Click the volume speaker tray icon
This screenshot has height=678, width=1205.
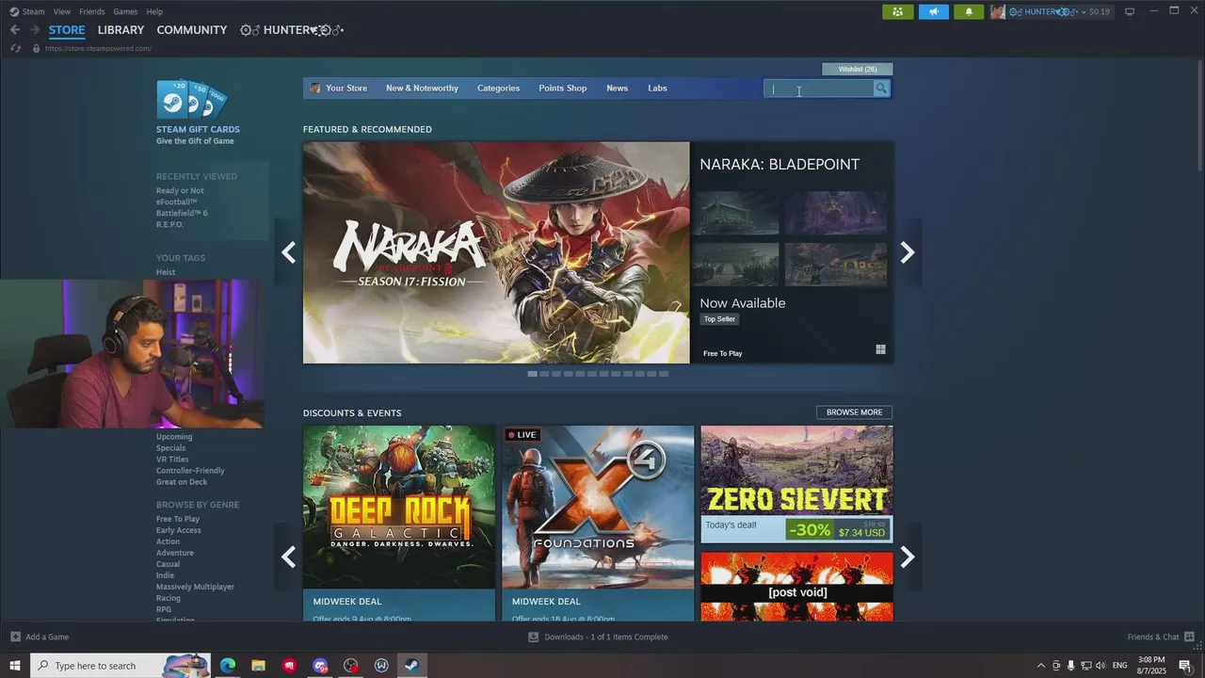click(1101, 666)
